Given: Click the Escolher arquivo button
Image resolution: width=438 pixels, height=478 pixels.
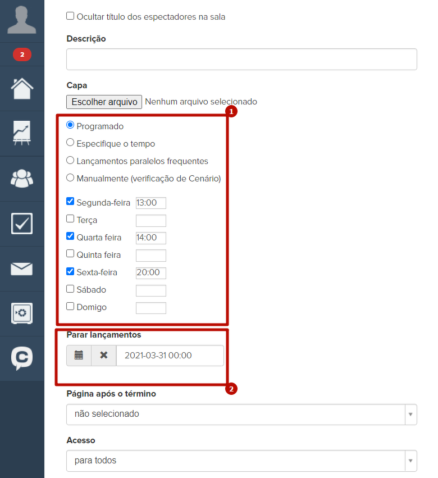Looking at the screenshot, I should click(104, 102).
